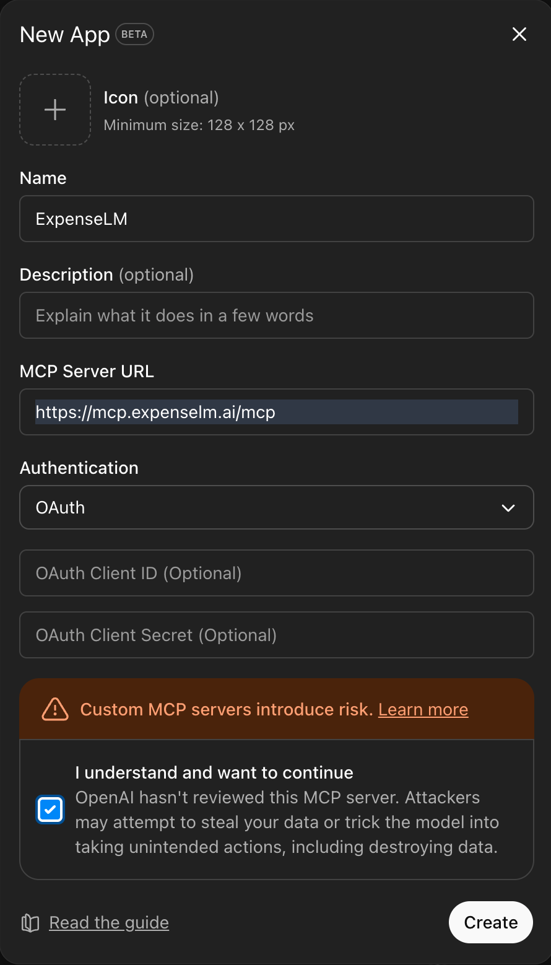Uncheck the I understand and want to continue checkbox
Screen dimensions: 551x965
[x=50, y=810]
